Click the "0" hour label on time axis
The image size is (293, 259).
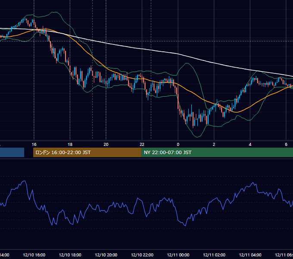tap(178, 144)
